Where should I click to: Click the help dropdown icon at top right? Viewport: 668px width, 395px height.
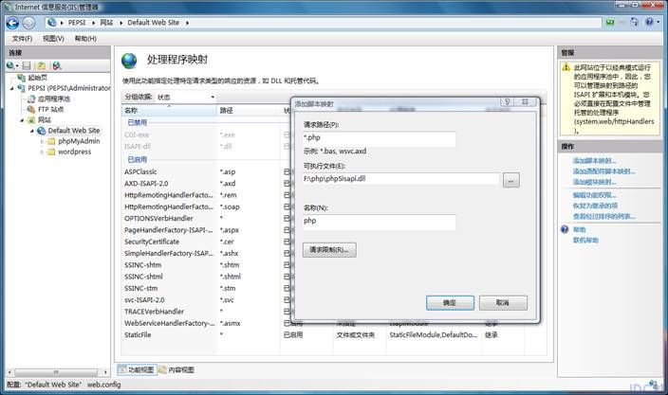click(x=651, y=22)
